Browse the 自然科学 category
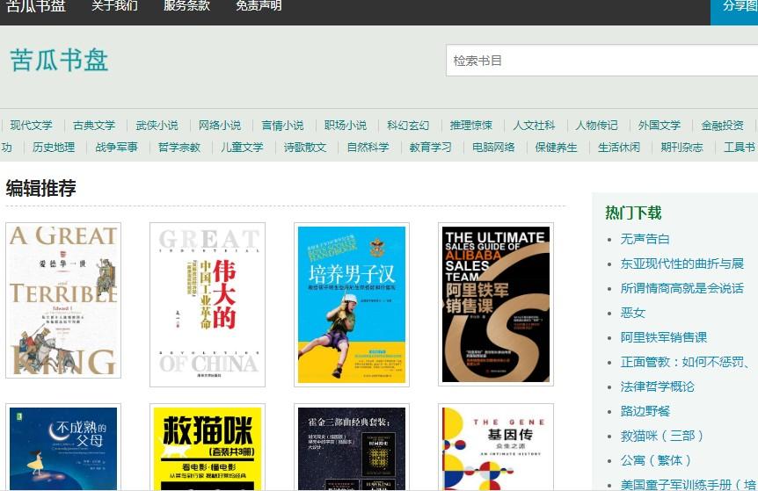 pos(368,148)
